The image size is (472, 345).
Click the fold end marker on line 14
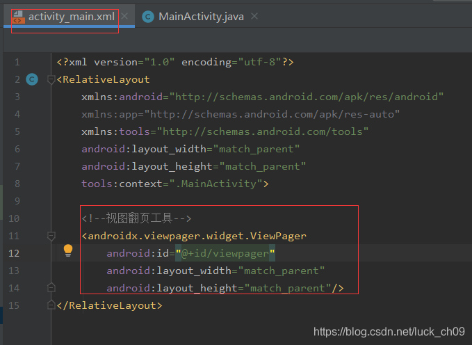point(51,287)
